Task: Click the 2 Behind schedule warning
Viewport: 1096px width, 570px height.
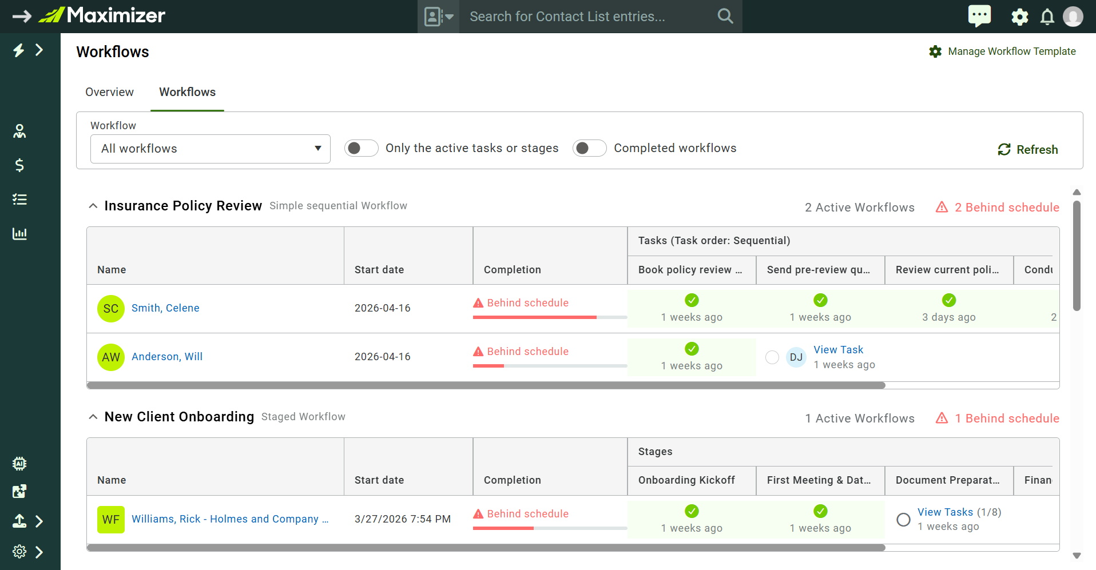Action: 997,208
